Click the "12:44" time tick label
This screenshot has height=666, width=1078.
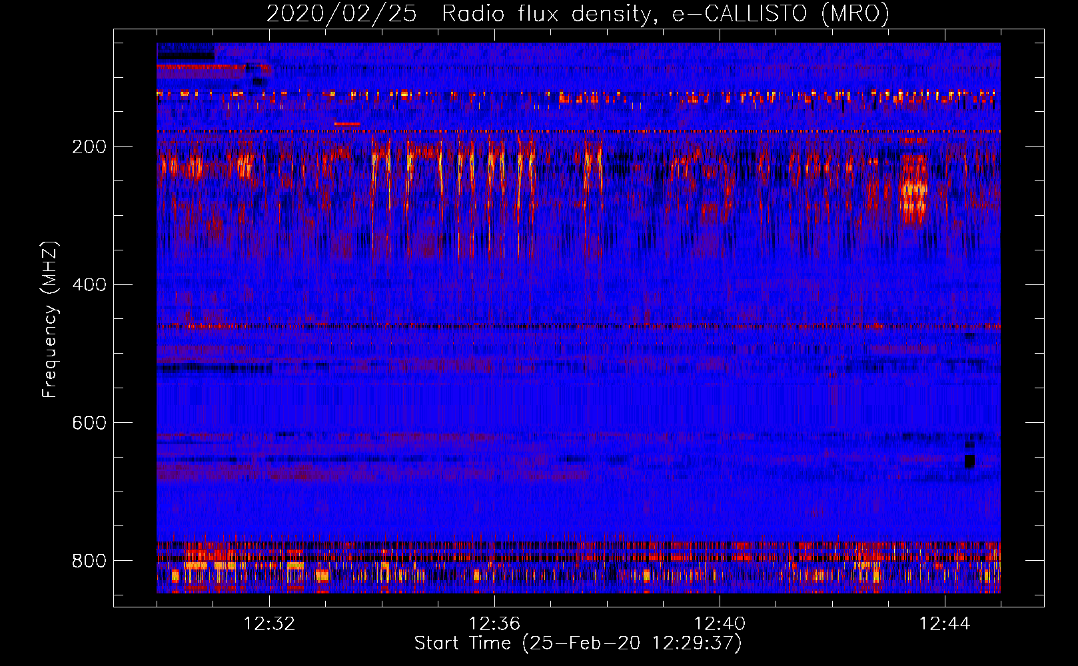[945, 623]
